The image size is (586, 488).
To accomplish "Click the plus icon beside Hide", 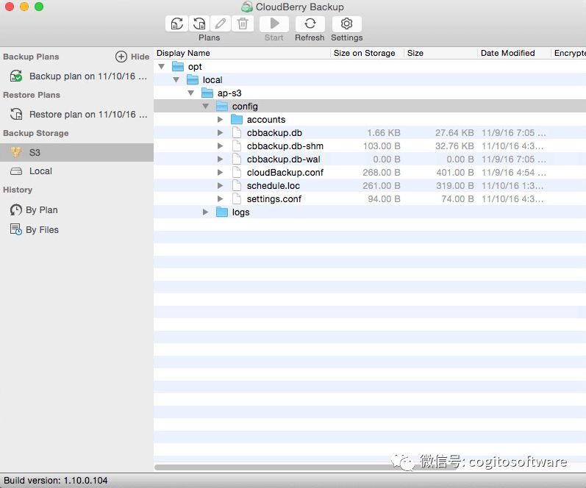I will click(121, 57).
